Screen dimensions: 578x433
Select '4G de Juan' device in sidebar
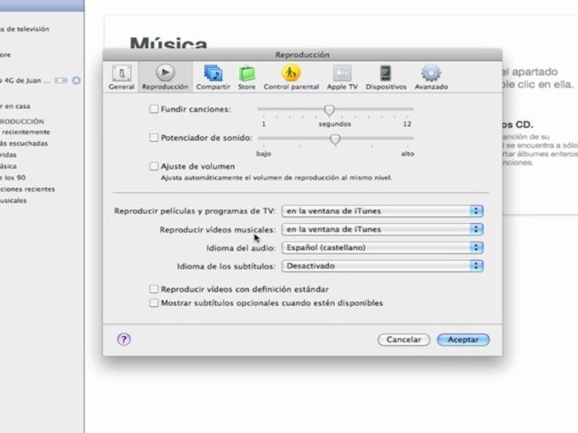(25, 80)
